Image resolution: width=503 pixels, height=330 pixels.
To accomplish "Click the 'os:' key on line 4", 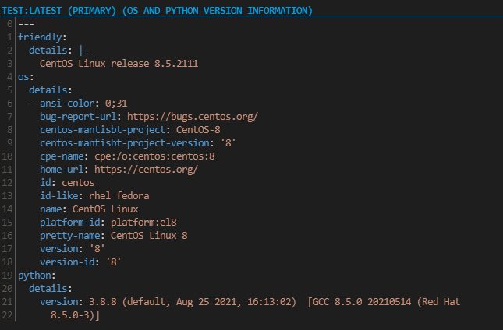I will 26,77.
